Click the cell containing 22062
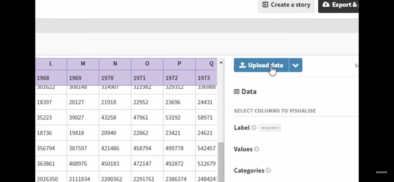Viewport: 394px width, 182px height. [x=147, y=133]
